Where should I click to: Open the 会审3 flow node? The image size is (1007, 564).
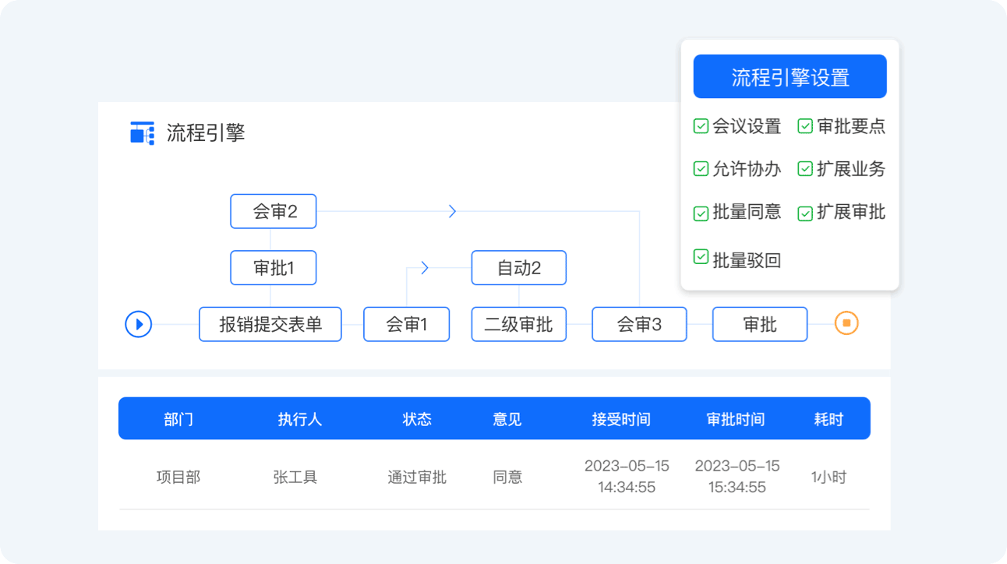[639, 325]
